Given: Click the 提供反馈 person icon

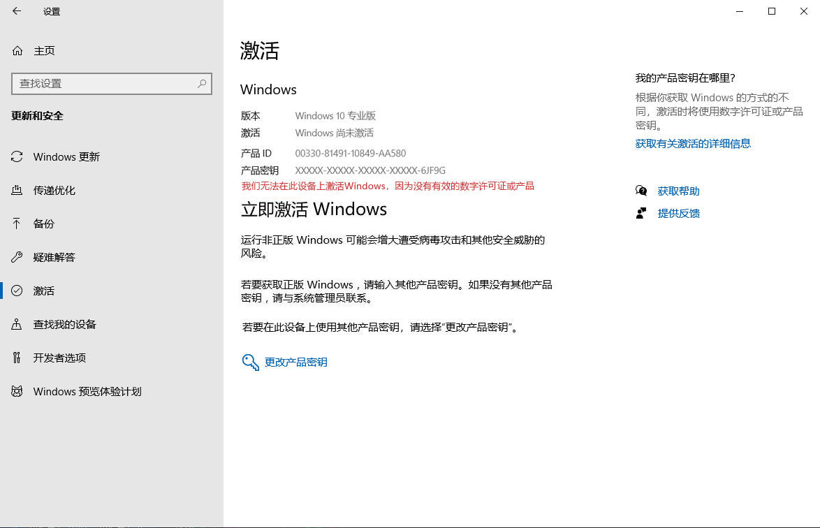Looking at the screenshot, I should [641, 213].
